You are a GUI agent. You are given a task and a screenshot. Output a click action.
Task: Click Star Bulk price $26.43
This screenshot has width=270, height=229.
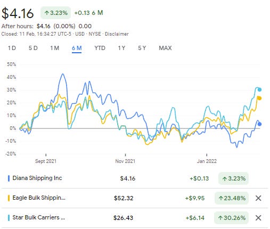[123, 218]
